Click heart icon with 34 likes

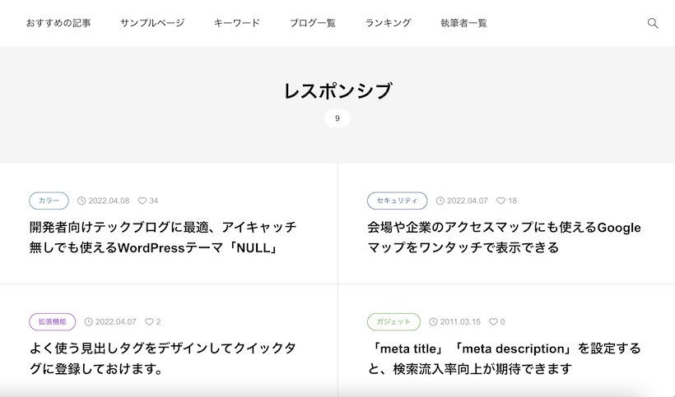142,201
